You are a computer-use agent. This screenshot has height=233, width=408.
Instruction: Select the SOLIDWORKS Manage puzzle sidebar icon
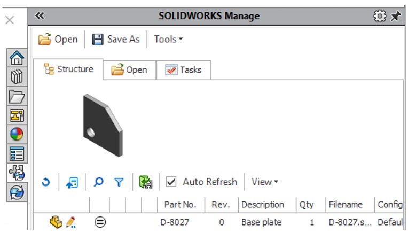[17, 173]
